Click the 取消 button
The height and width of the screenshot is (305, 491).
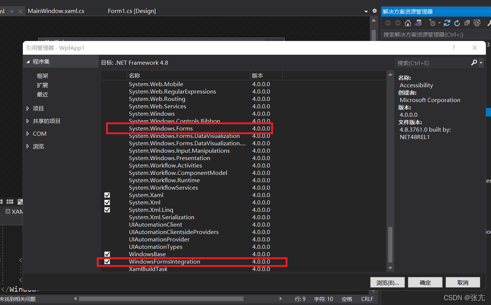[463, 282]
